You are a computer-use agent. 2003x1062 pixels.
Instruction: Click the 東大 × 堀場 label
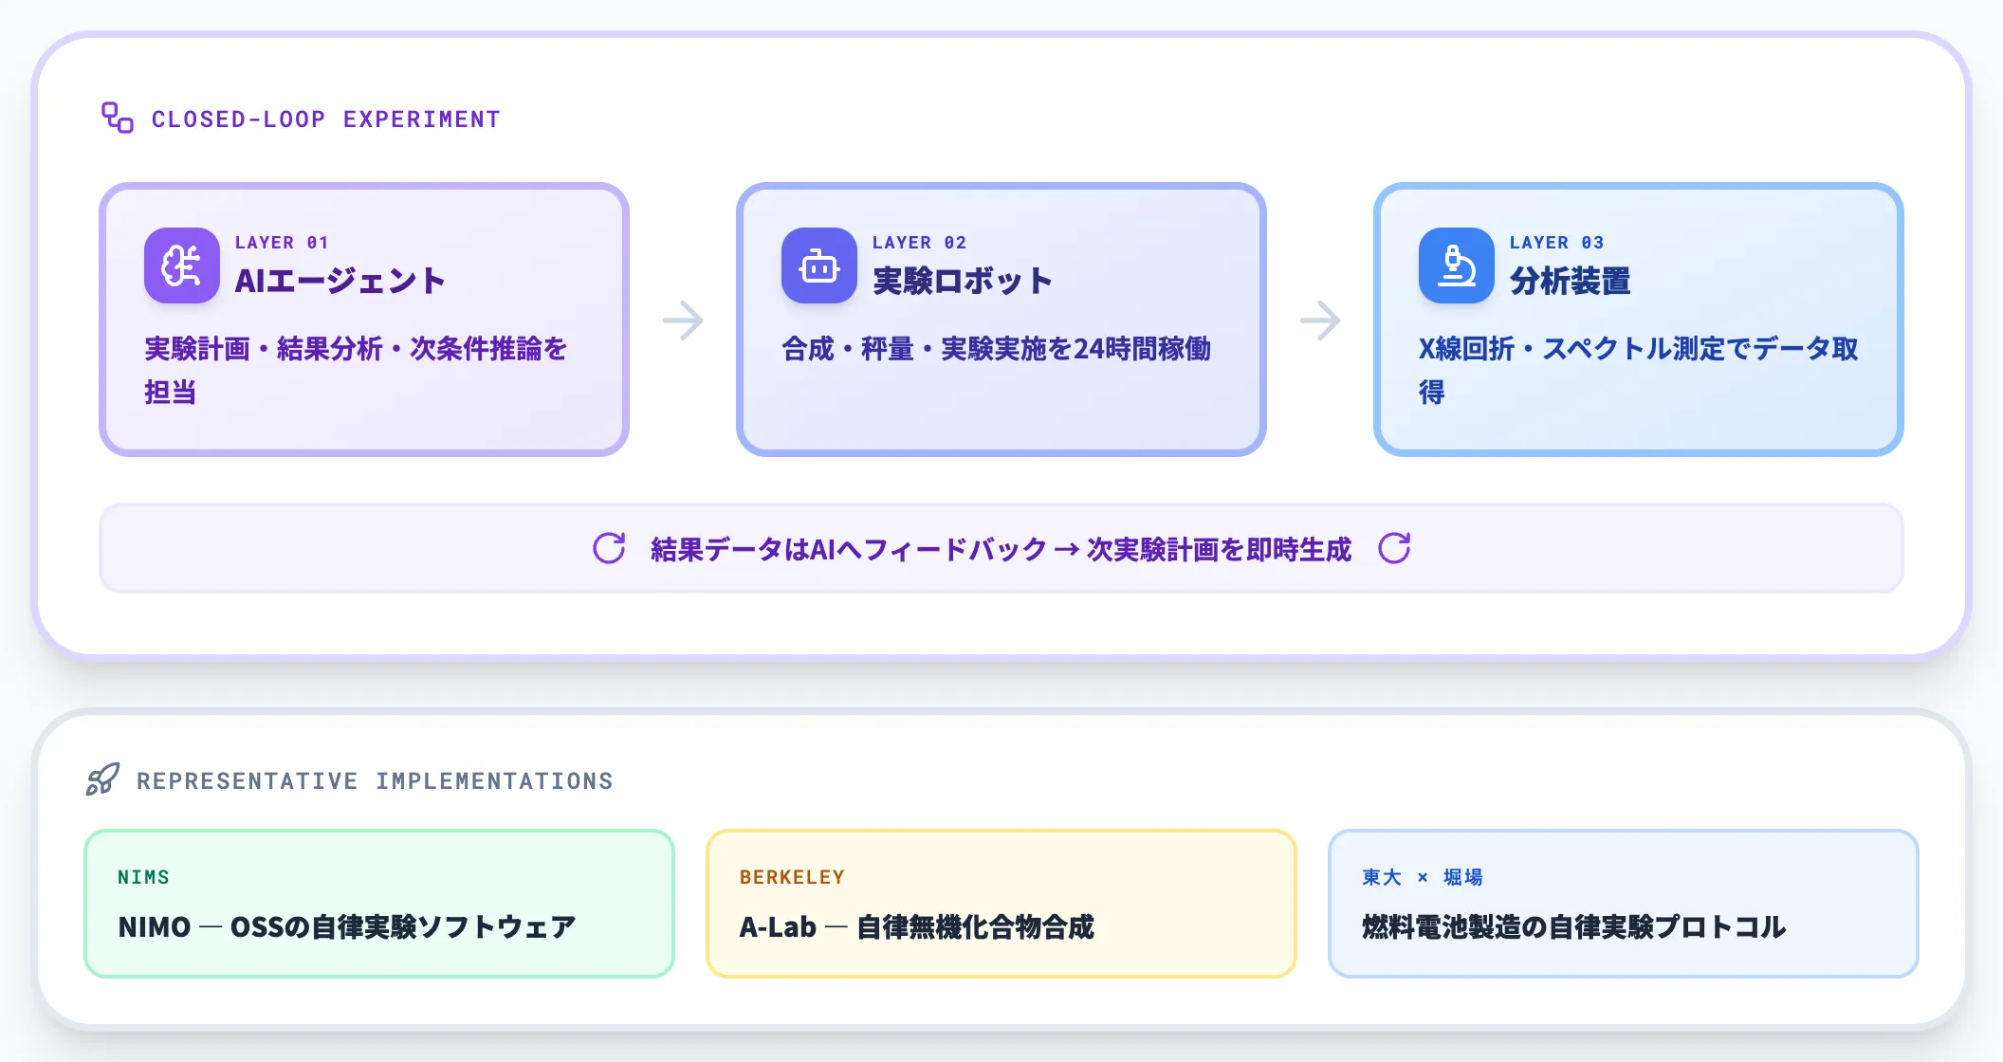(x=1422, y=877)
